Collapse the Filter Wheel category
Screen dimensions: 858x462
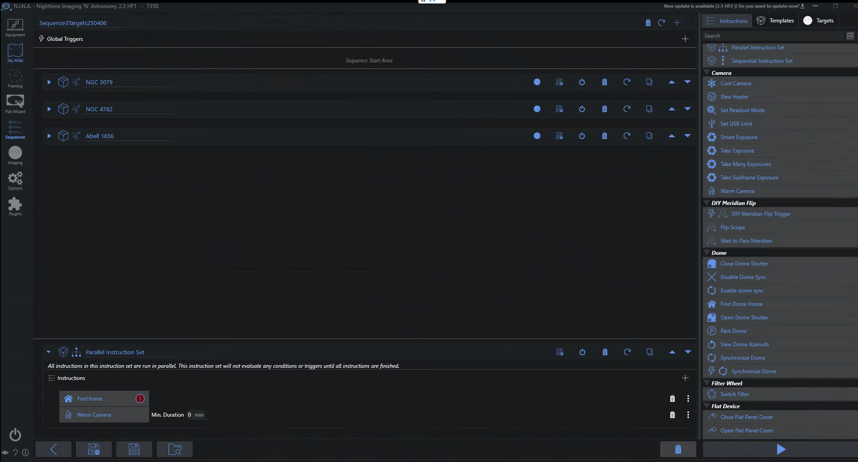pyautogui.click(x=706, y=383)
